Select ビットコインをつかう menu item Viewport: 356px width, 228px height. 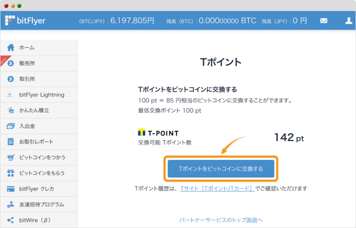pyautogui.click(x=39, y=158)
